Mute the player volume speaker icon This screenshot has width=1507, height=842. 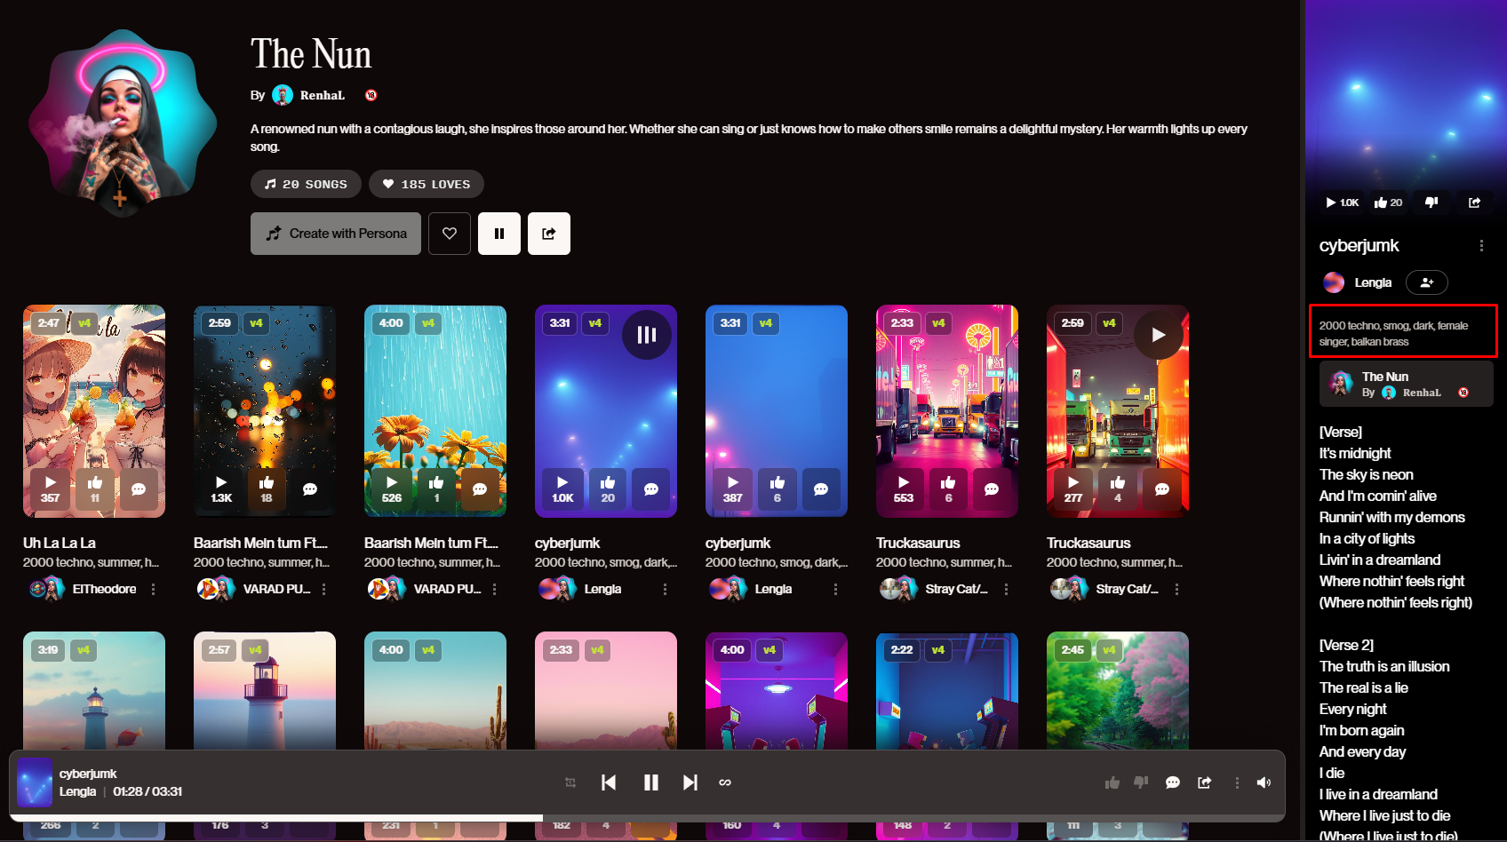click(x=1264, y=782)
